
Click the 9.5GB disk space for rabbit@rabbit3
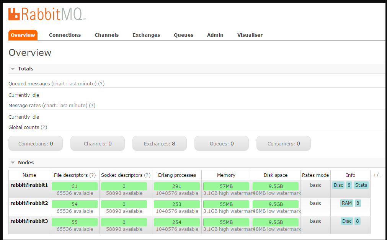276,222
